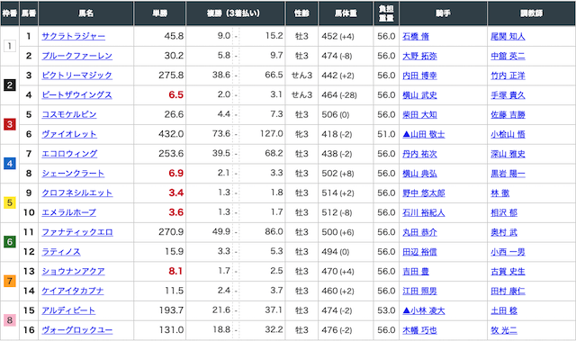
Task: Click blue frame number 4 badge
Action: point(10,164)
